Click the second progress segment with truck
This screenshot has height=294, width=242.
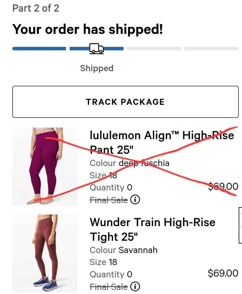[97, 49]
